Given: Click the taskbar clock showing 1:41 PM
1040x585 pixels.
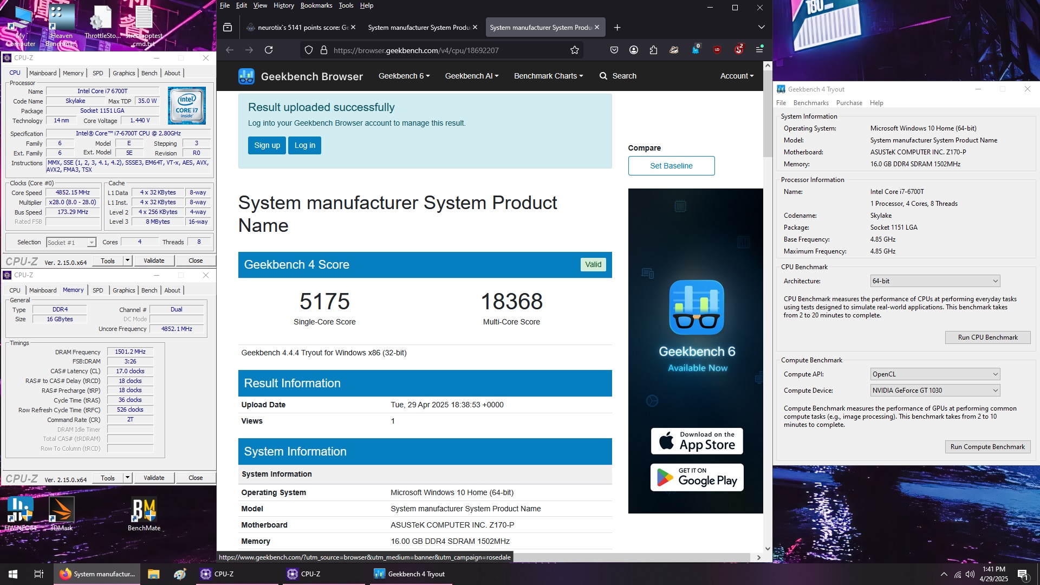Looking at the screenshot, I should (993, 574).
